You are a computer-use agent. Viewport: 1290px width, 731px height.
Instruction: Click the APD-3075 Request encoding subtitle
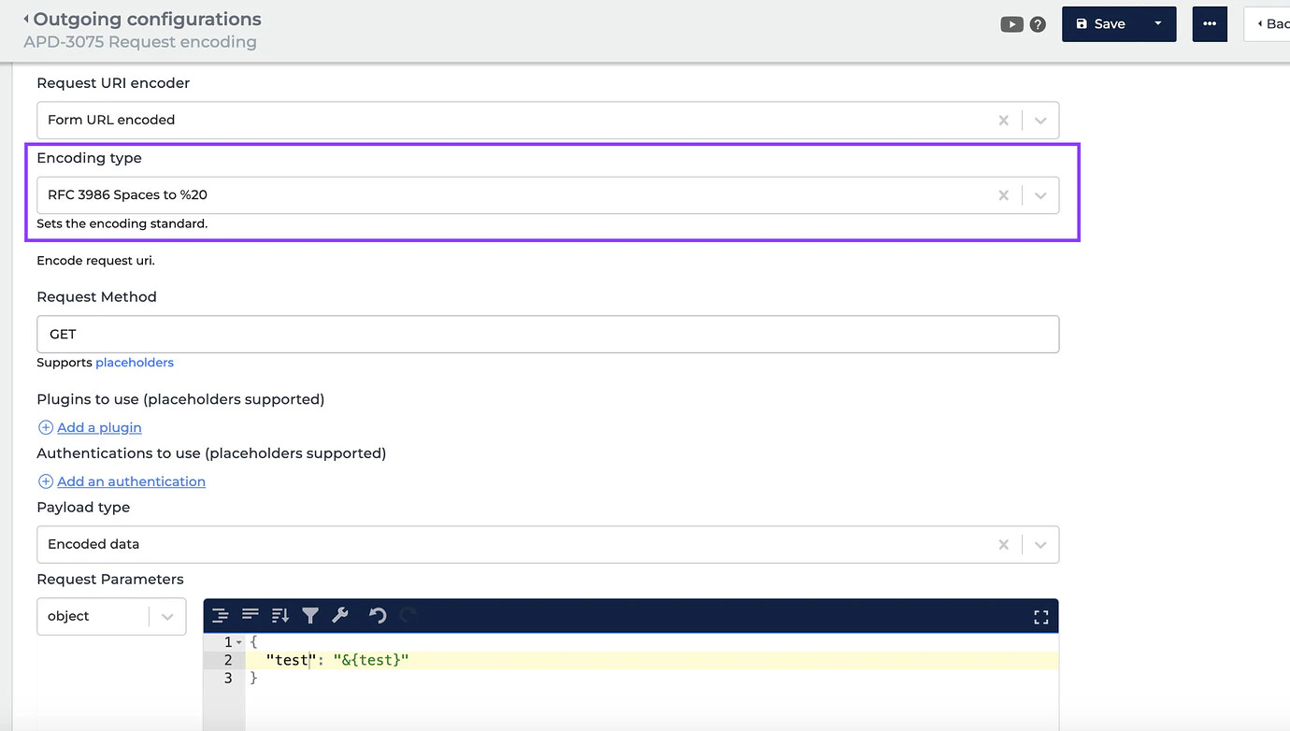pyautogui.click(x=140, y=42)
